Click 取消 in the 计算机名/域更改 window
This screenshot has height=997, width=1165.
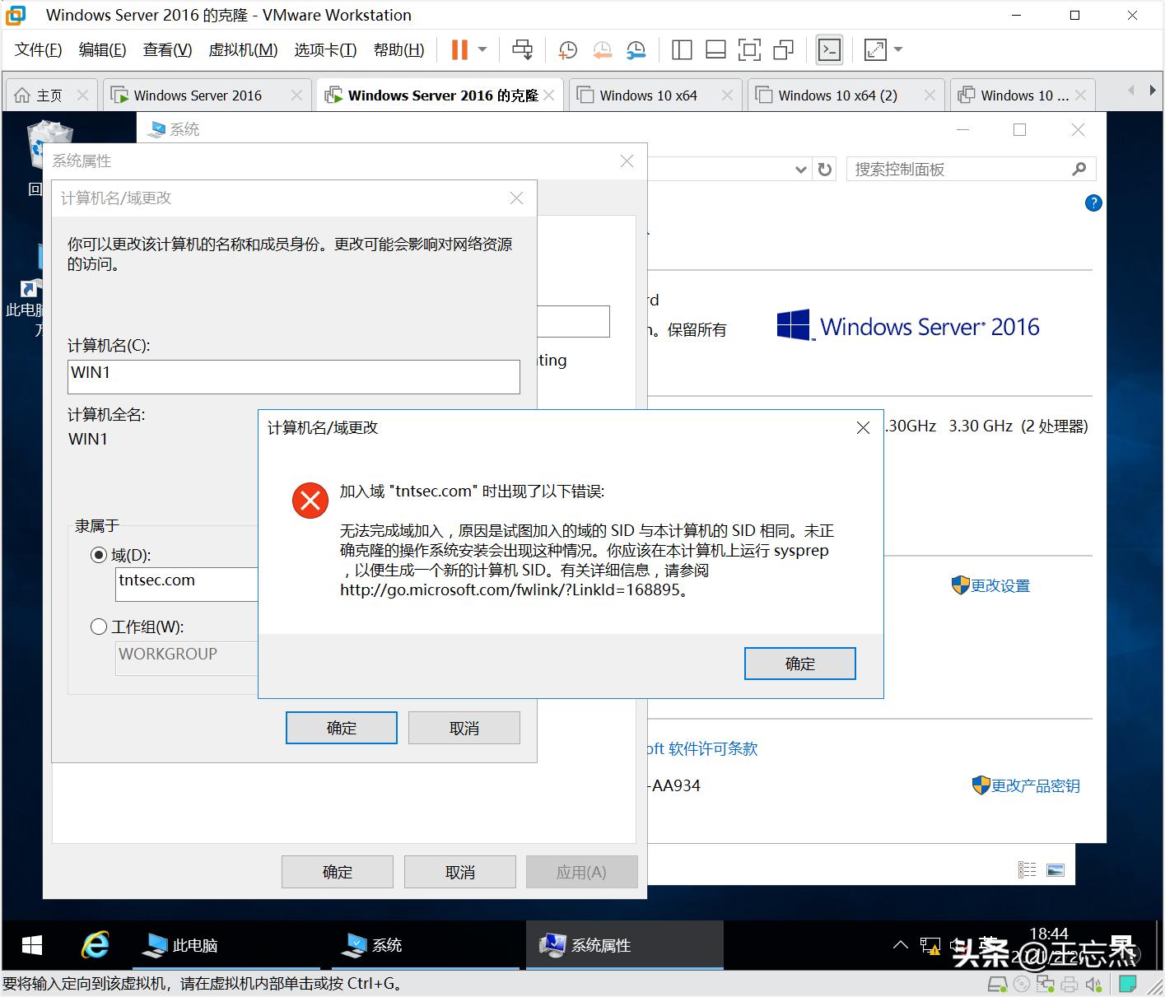(x=464, y=728)
